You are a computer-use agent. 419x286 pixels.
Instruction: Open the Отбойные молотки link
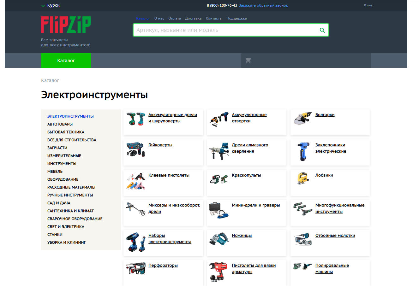pos(335,236)
